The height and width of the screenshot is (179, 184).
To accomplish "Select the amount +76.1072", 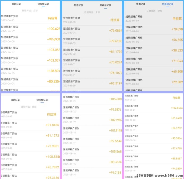I will tap(115, 73).
